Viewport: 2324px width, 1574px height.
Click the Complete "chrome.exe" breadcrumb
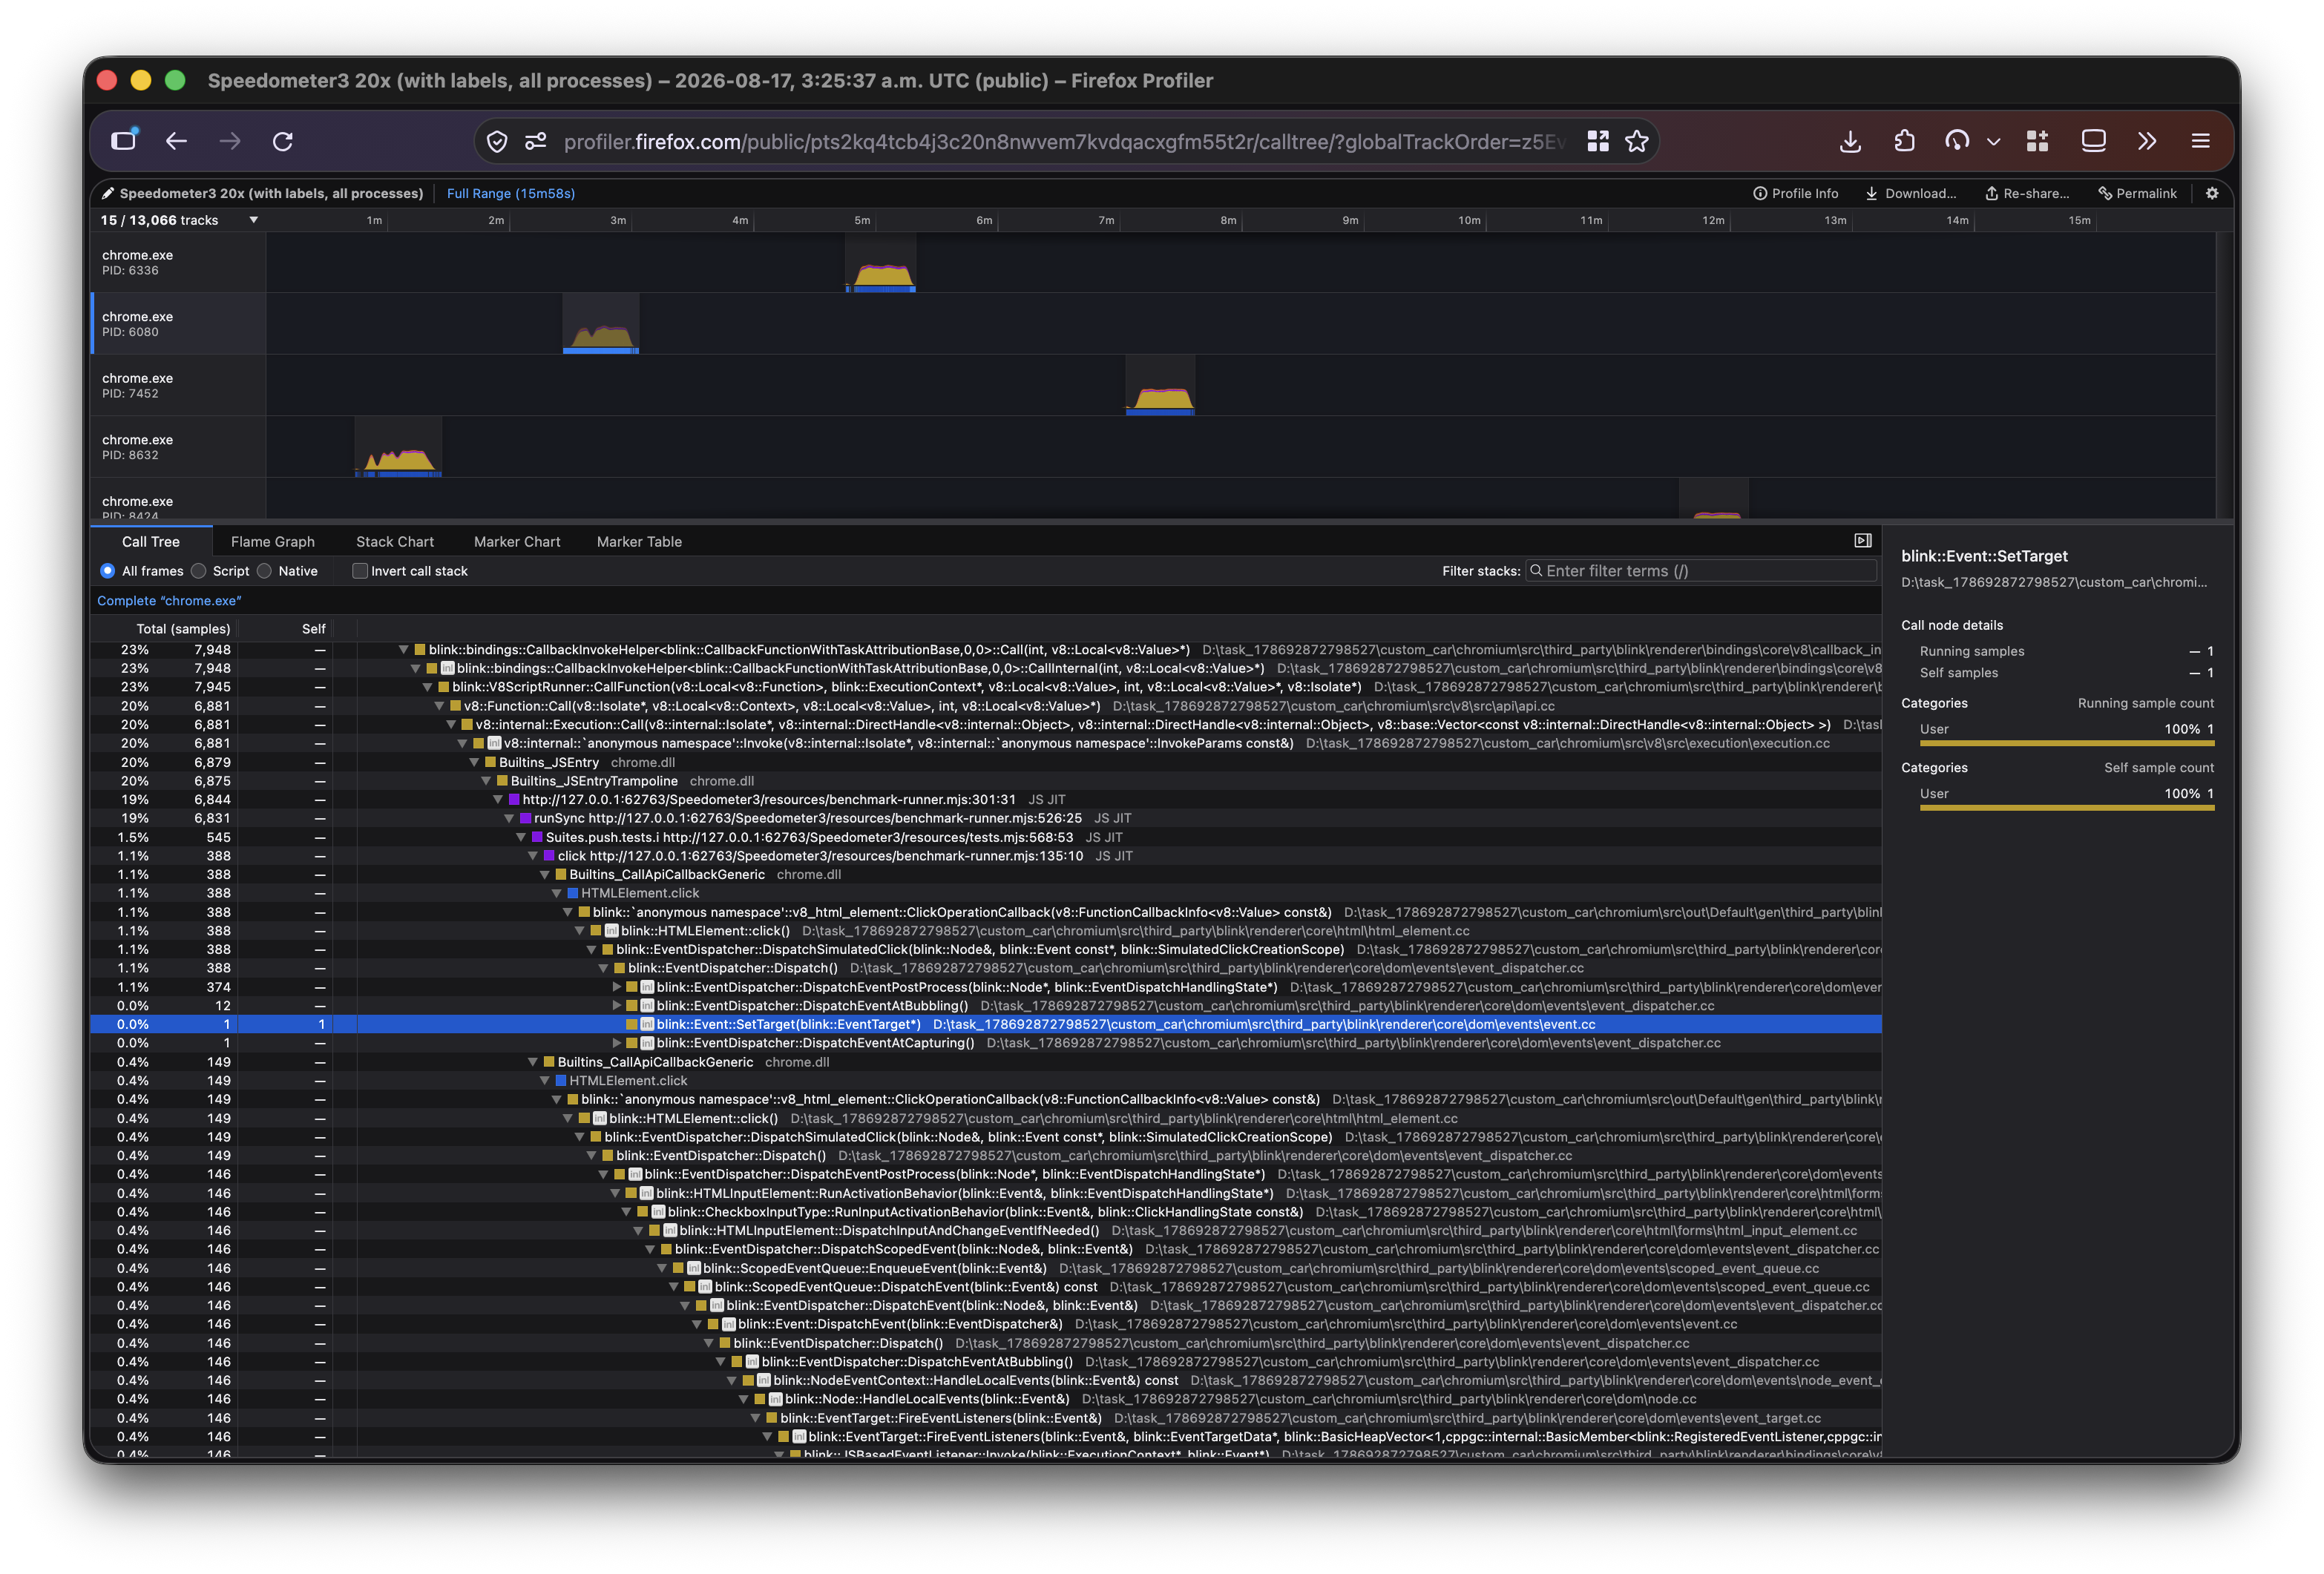[169, 601]
